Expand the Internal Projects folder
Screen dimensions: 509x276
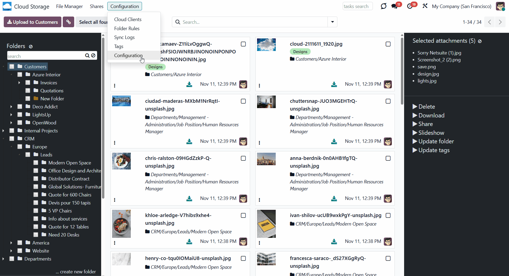(3, 131)
